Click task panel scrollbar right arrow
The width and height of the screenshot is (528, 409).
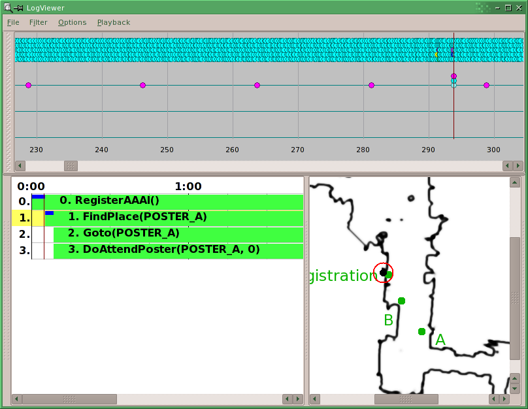(298, 399)
